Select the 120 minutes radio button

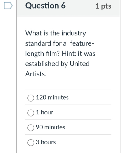point(31,98)
